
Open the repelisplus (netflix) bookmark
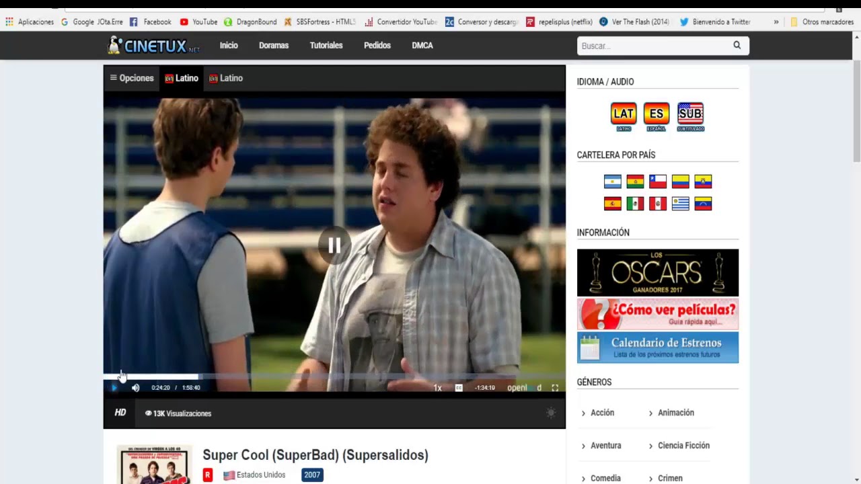pyautogui.click(x=559, y=22)
